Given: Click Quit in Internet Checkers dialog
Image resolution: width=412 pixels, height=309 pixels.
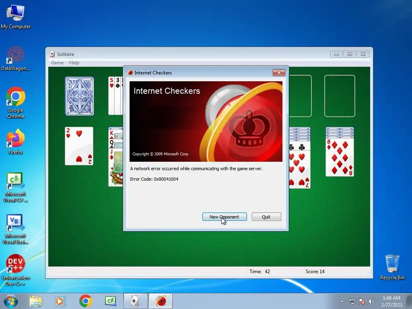Looking at the screenshot, I should 266,217.
